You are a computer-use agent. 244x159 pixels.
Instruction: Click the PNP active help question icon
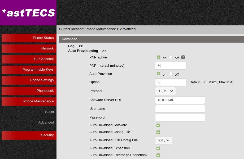(183, 57)
